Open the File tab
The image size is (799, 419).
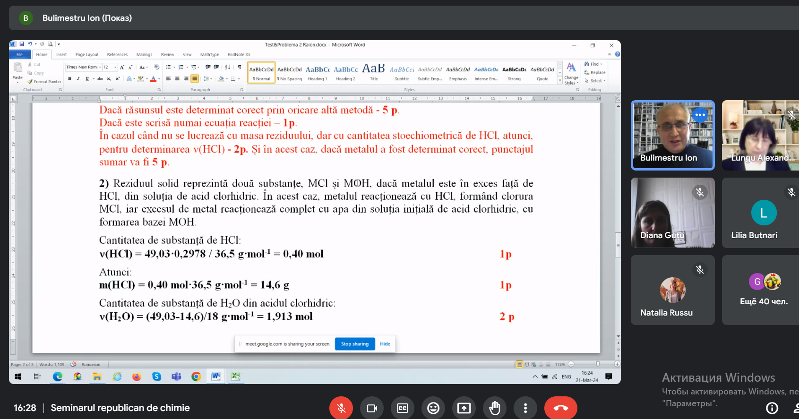click(x=19, y=54)
